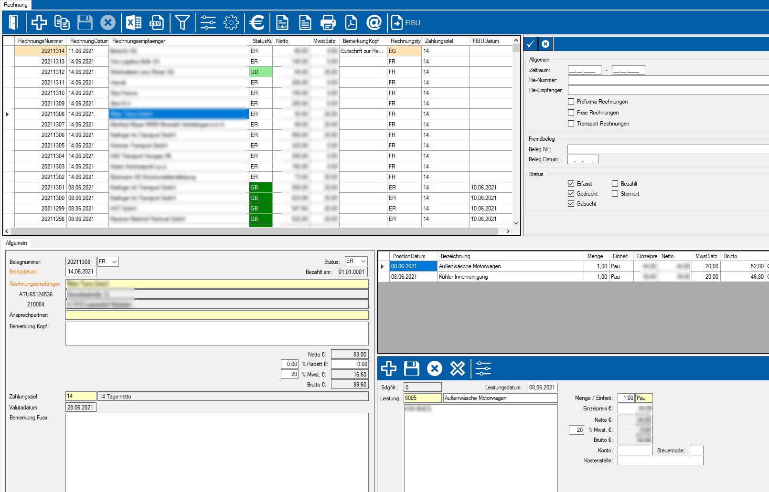This screenshot has width=769, height=492.
Task: Add new invoice with plus icon
Action: (x=39, y=22)
